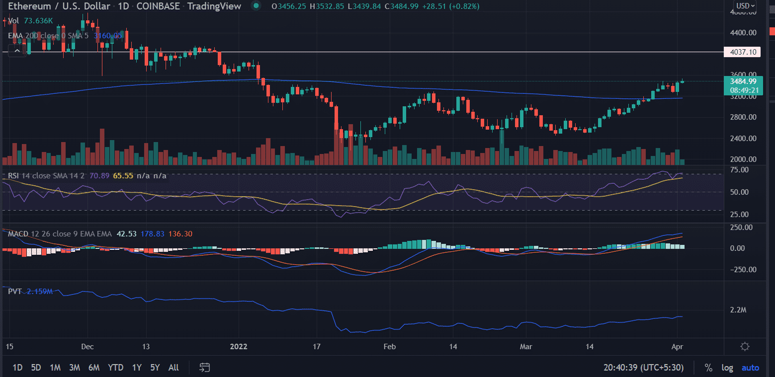Click the Dec label on time axis

point(87,346)
